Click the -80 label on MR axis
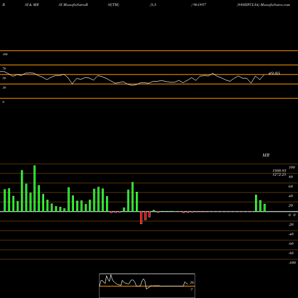Screen dimensions: 298x298 coord(291,253)
